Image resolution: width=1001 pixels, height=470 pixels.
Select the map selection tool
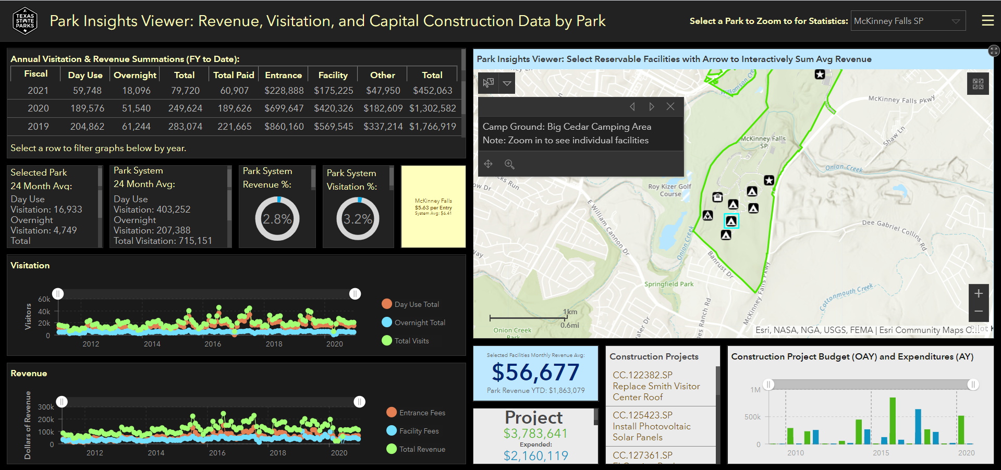[488, 83]
